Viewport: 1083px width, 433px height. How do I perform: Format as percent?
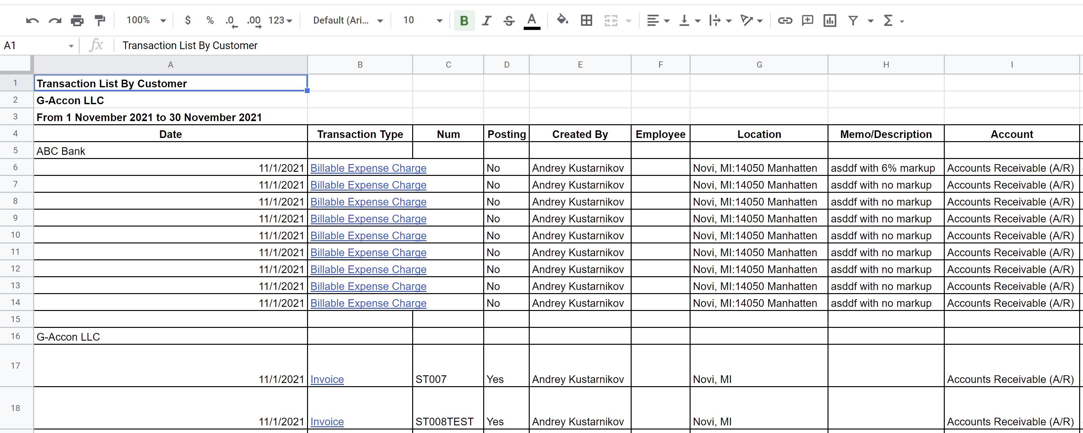pyautogui.click(x=210, y=20)
